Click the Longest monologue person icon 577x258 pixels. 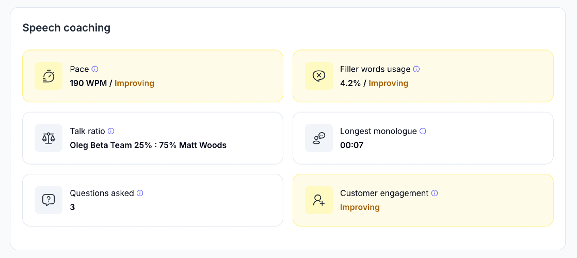[319, 138]
